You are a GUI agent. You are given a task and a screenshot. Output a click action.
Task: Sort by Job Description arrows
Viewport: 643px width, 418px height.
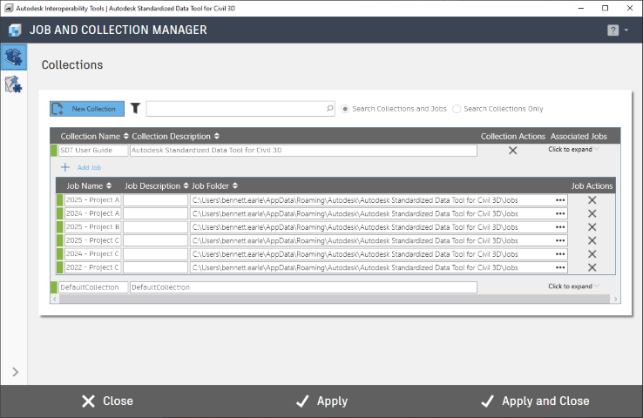186,185
